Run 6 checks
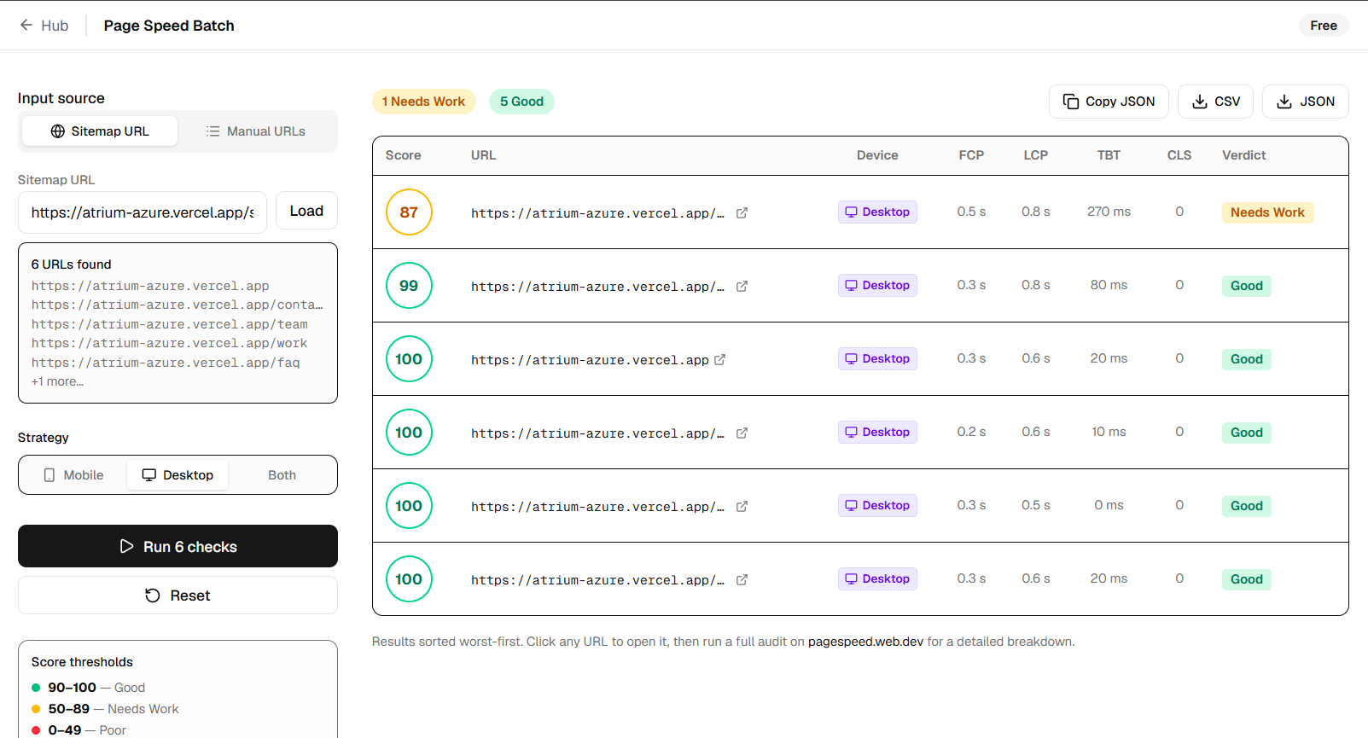 178,546
